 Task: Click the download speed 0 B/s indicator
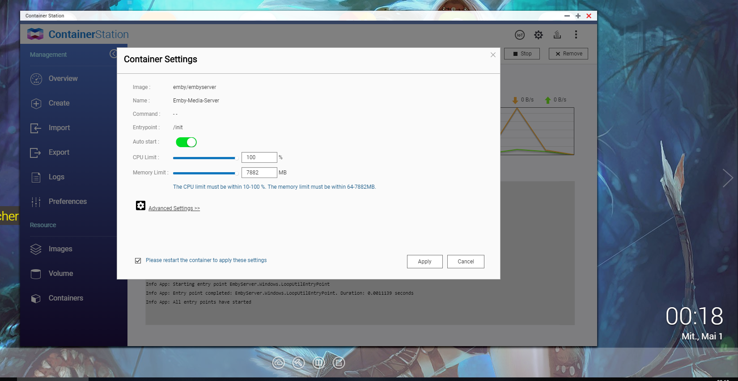click(x=523, y=100)
